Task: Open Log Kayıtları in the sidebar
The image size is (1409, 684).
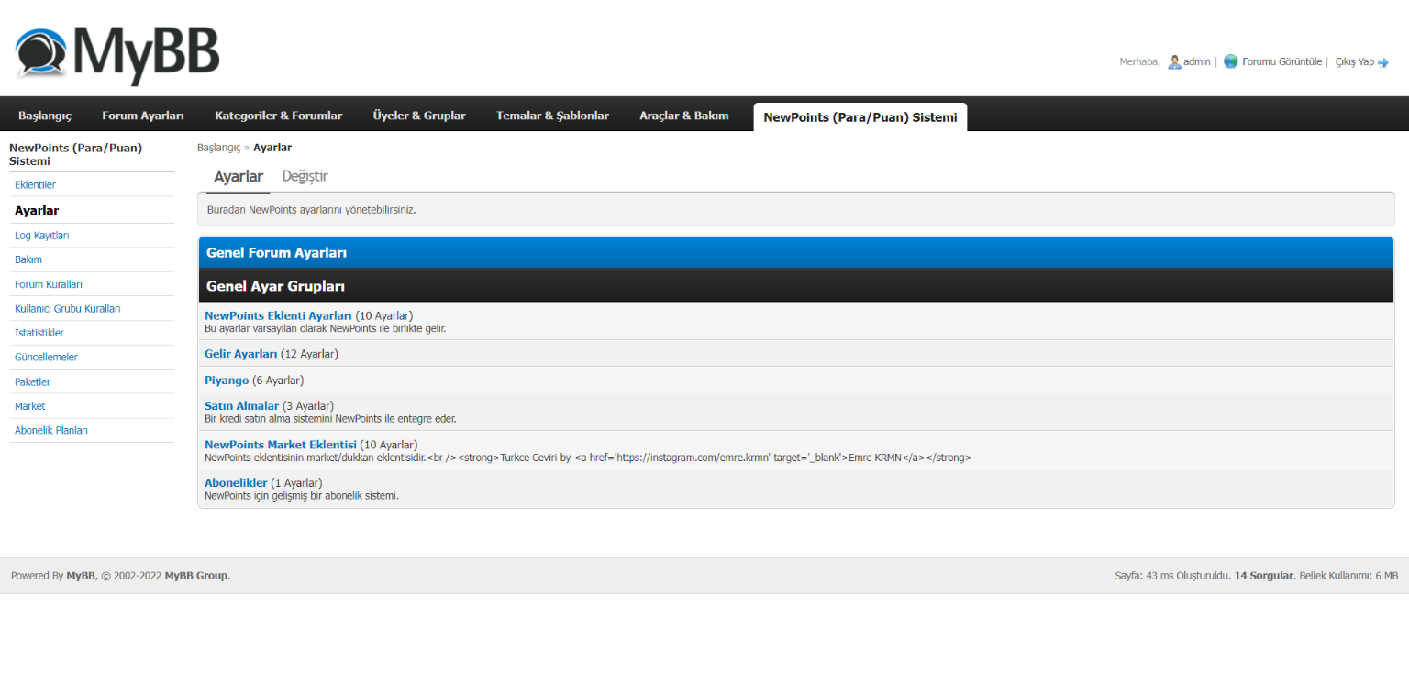Action: pyautogui.click(x=42, y=236)
